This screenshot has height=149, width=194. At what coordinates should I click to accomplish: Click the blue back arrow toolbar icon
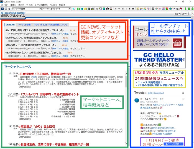click(x=2, y=9)
